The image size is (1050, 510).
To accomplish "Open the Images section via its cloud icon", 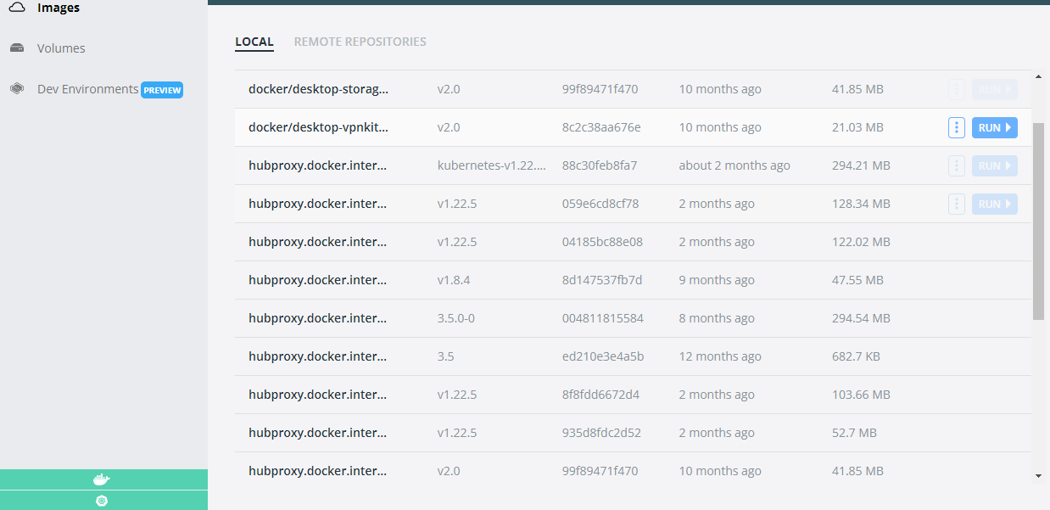I will tap(16, 7).
